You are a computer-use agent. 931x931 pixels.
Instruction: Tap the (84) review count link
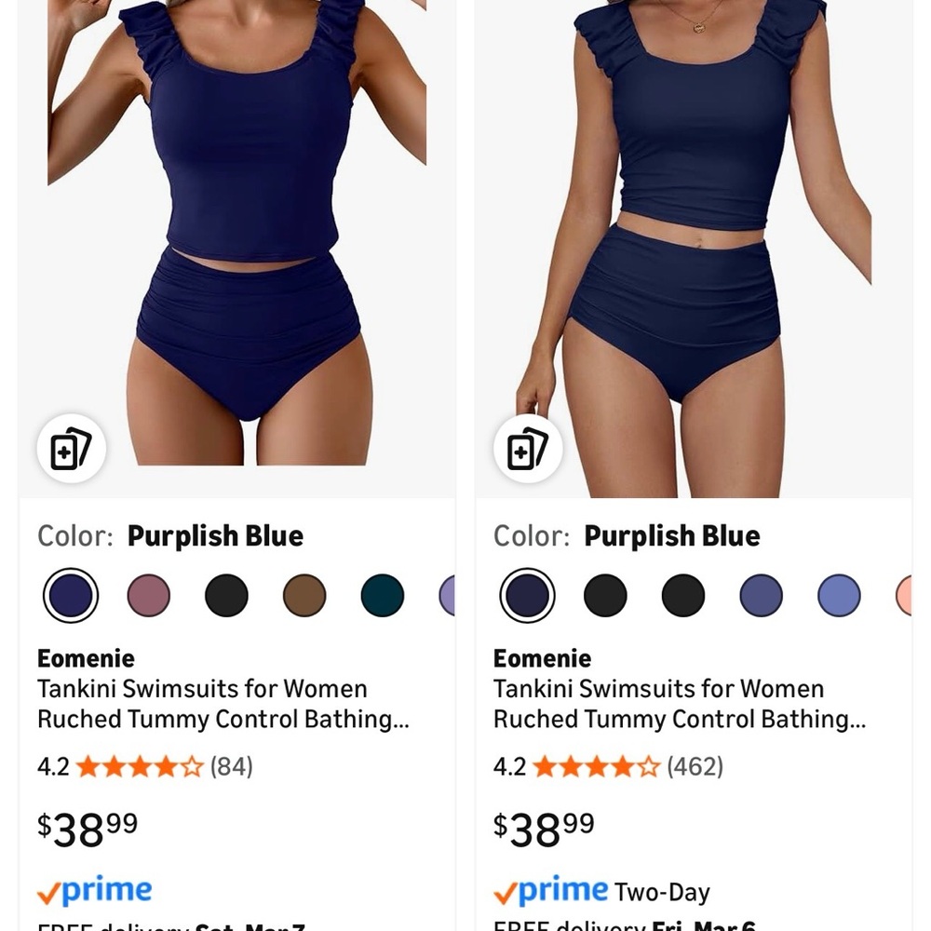[x=231, y=765]
